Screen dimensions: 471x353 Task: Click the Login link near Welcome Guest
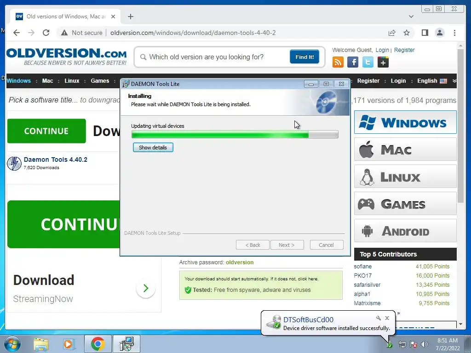pos(382,50)
